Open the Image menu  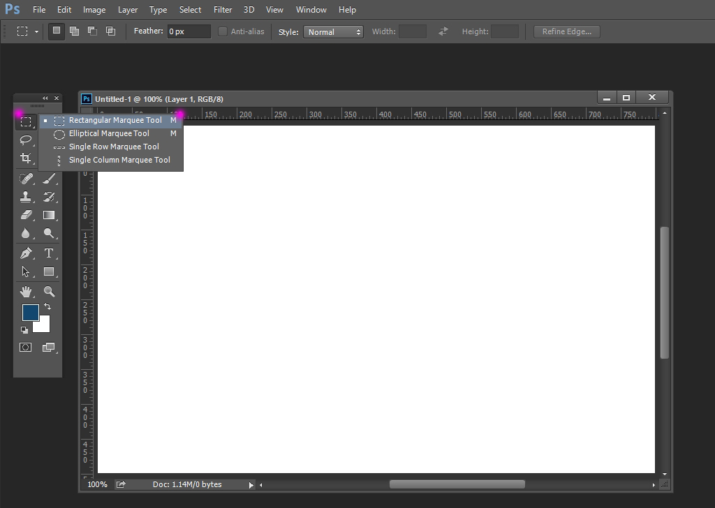(x=94, y=10)
